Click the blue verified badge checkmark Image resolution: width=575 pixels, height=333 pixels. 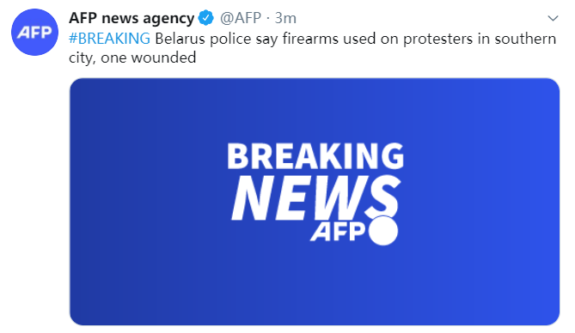coord(205,18)
